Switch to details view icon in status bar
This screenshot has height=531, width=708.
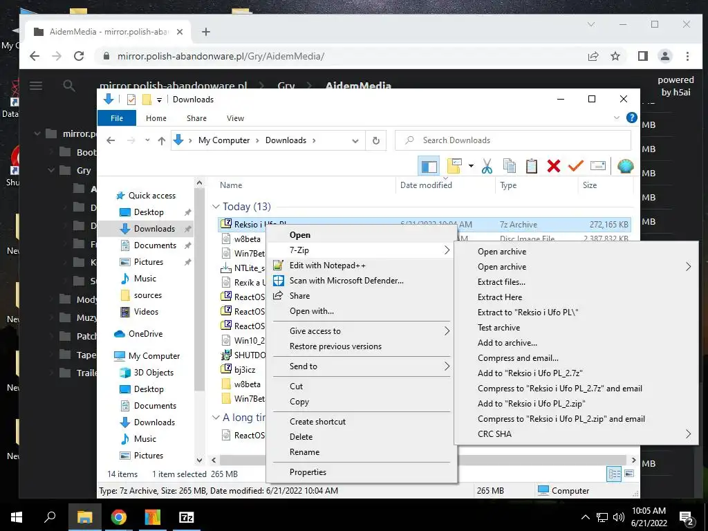[615, 474]
